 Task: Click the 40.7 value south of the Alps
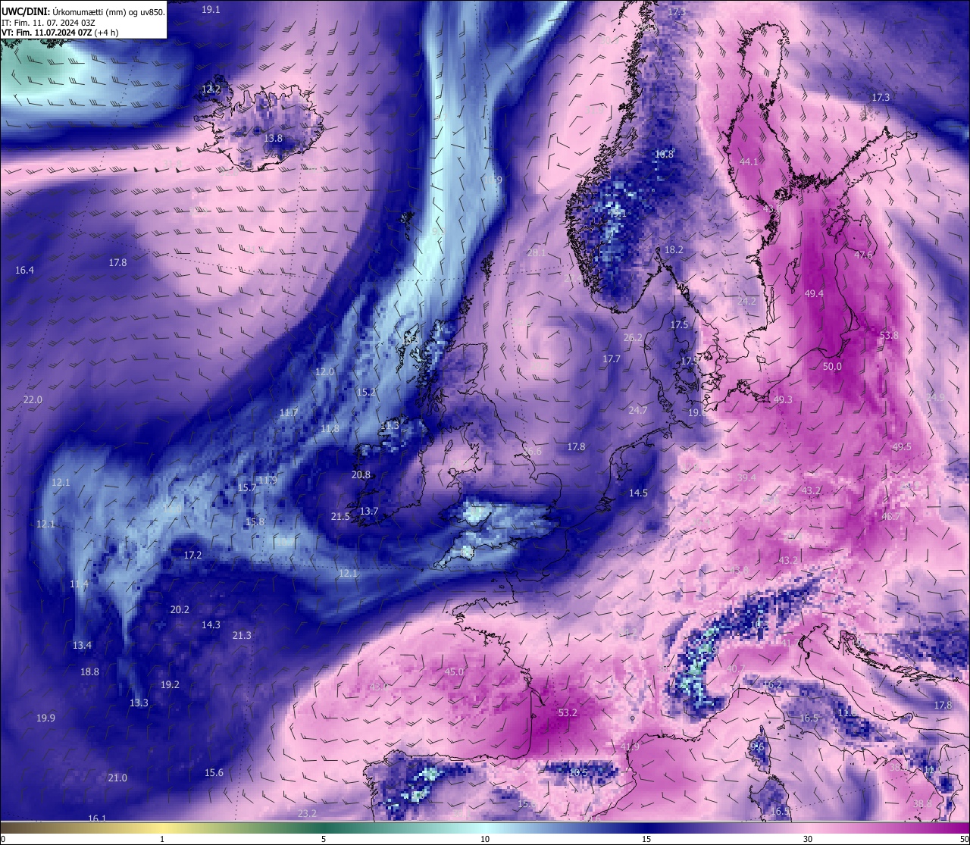735,669
